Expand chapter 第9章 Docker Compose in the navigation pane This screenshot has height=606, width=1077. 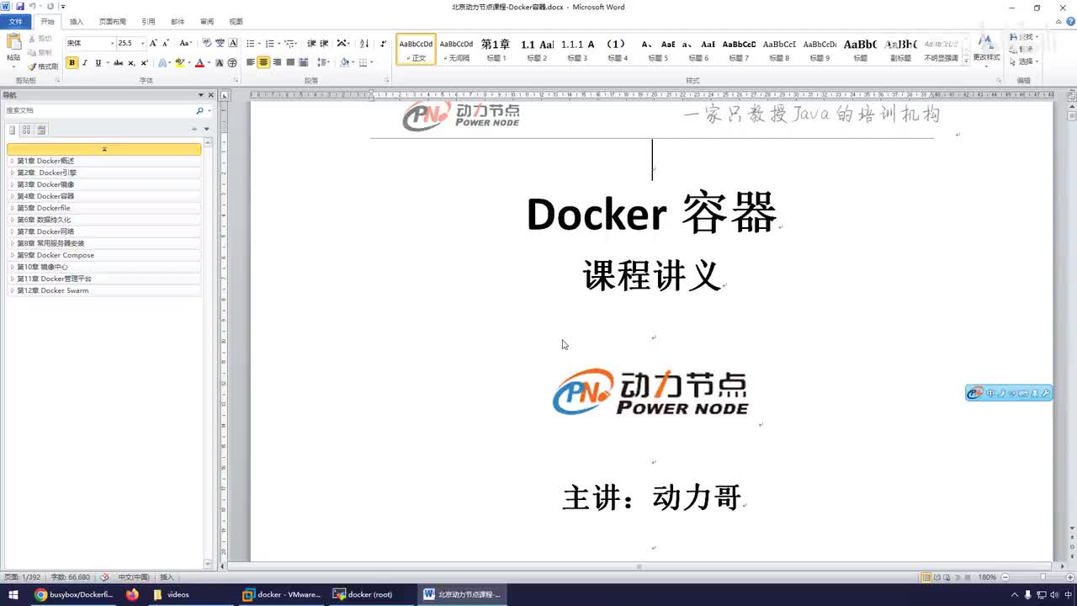[x=12, y=255]
